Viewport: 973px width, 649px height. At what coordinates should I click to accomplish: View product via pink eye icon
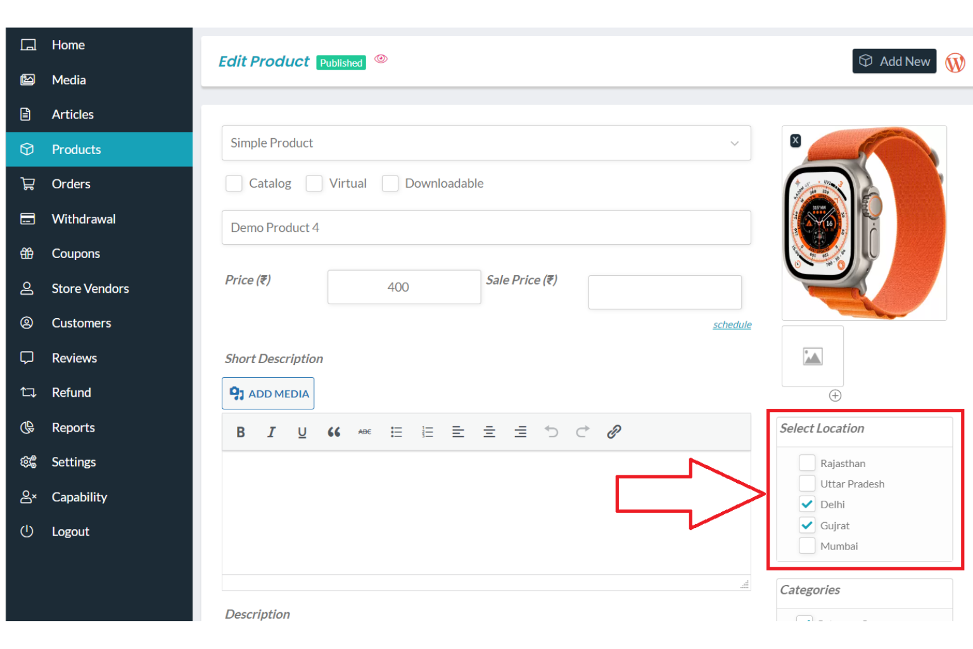(381, 59)
